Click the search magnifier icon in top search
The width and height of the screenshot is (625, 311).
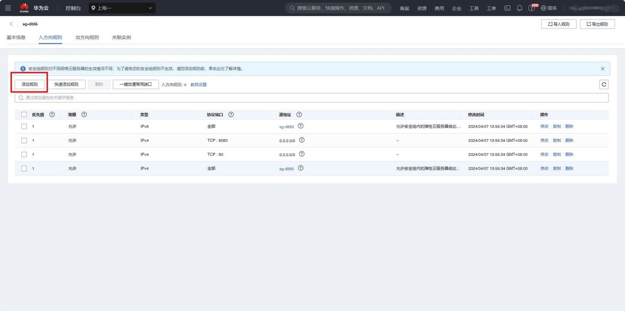(293, 8)
